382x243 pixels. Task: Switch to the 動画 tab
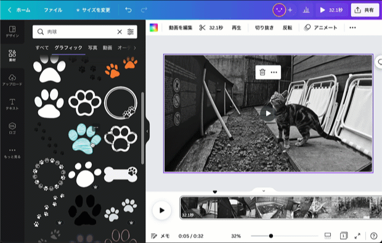coord(107,47)
